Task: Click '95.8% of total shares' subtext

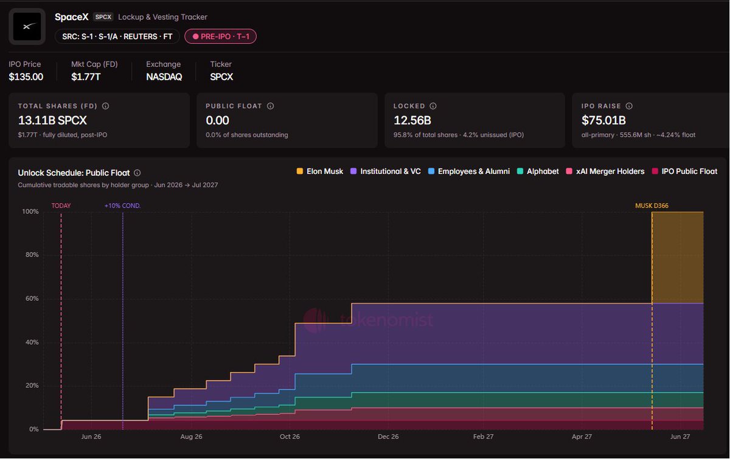Action: click(x=425, y=135)
